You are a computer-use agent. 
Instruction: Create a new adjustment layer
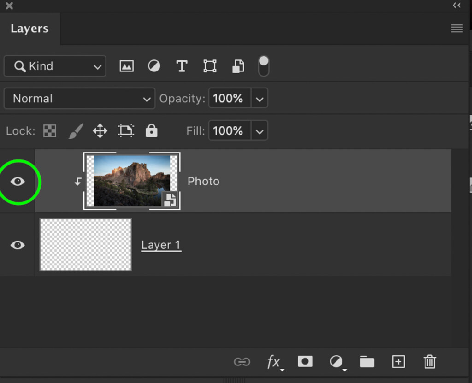point(336,362)
